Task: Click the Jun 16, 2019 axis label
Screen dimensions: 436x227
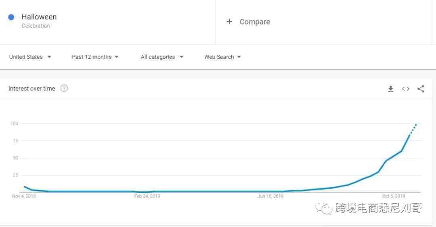Action: [270, 196]
